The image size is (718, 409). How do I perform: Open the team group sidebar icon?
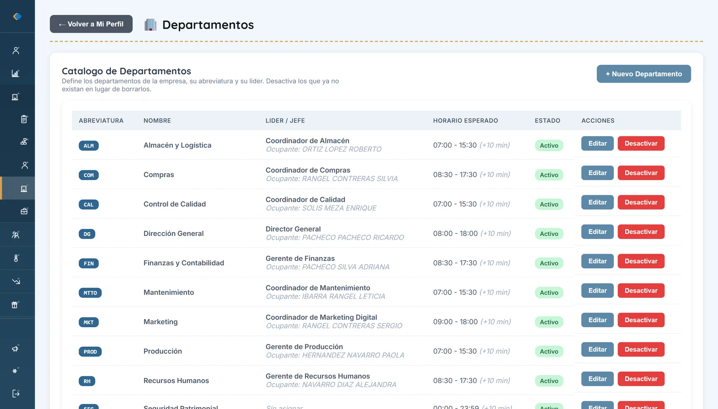coord(16,235)
